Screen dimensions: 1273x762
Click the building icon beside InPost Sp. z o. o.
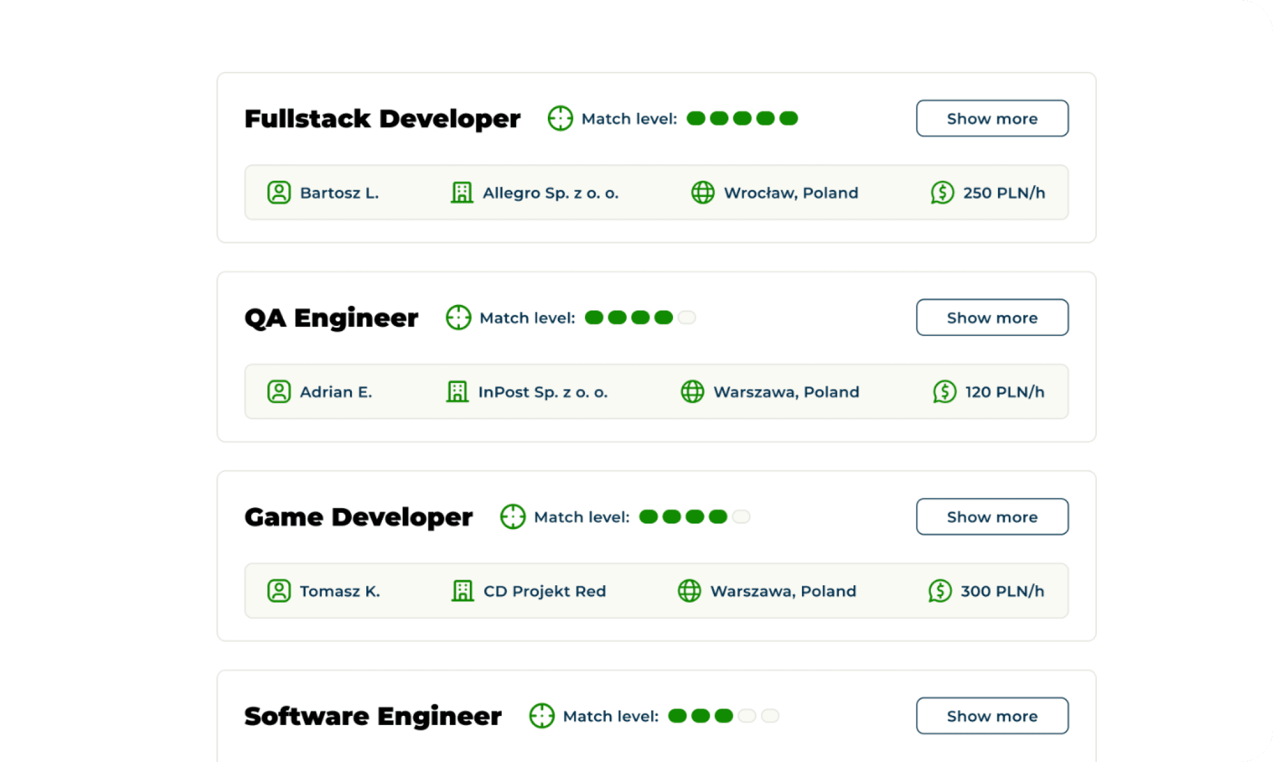(x=457, y=392)
